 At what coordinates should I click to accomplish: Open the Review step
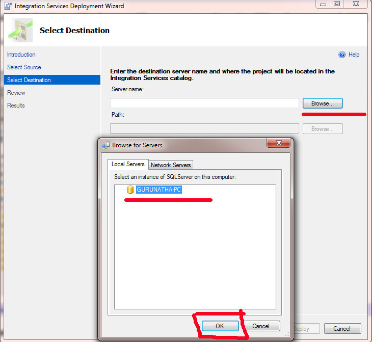[x=16, y=93]
